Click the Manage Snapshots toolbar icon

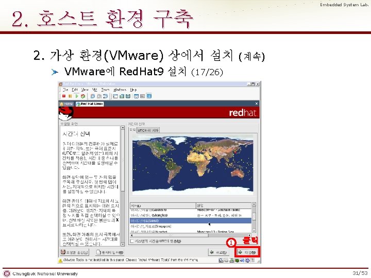[x=106, y=96]
